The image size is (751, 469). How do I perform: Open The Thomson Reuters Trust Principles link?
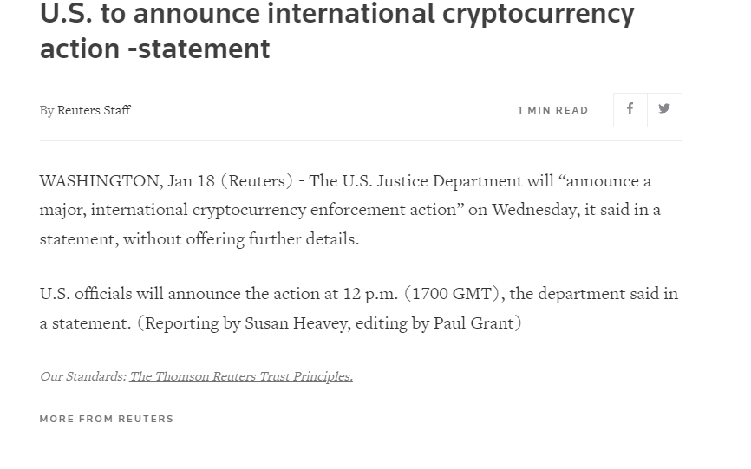(241, 376)
